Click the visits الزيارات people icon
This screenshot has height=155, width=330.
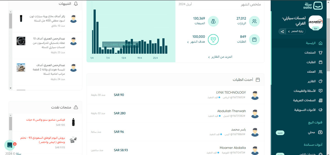point(254,21)
